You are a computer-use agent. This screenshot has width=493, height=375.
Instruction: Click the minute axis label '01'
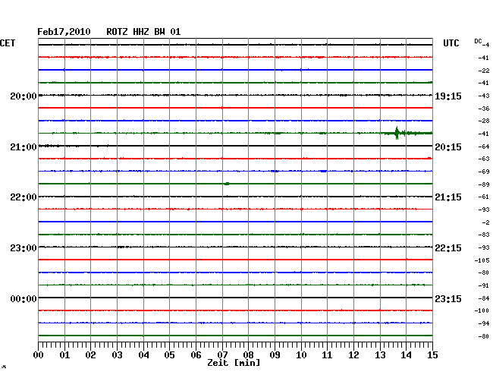click(64, 355)
